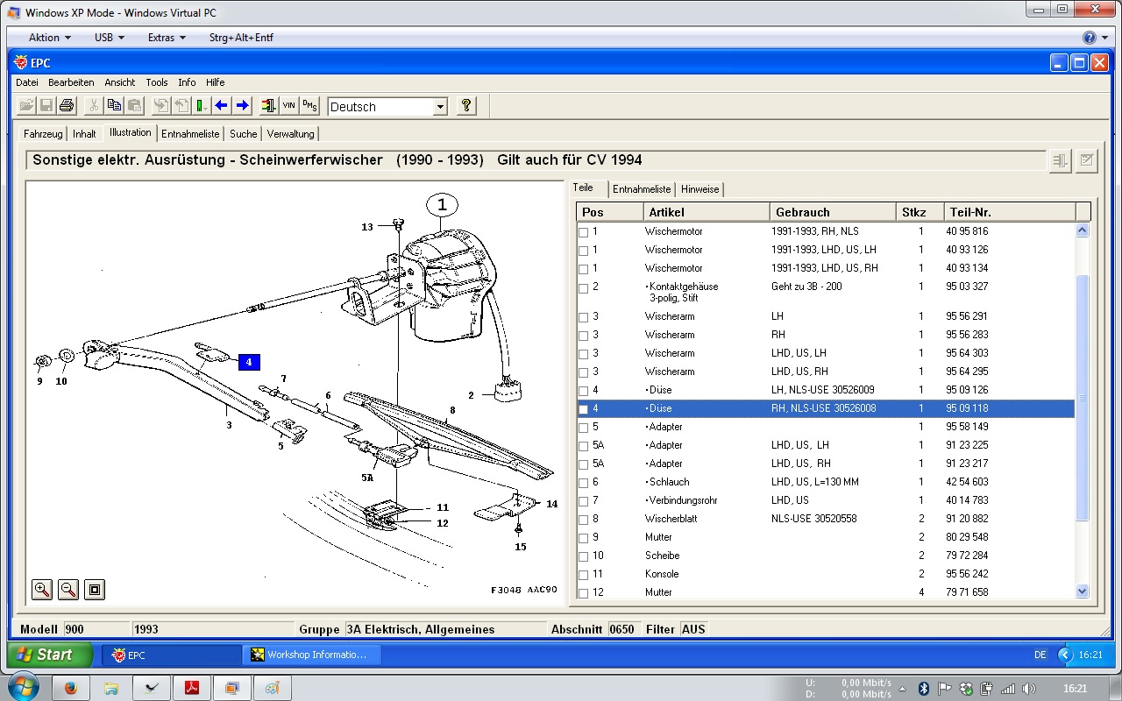Click Strg+Alt+Entf button
1122x701 pixels.
241,38
